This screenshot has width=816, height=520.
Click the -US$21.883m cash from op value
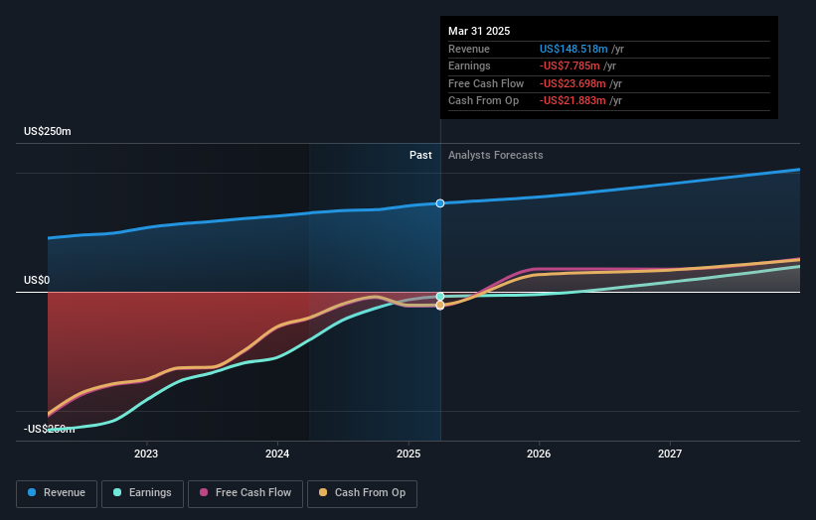pos(572,101)
